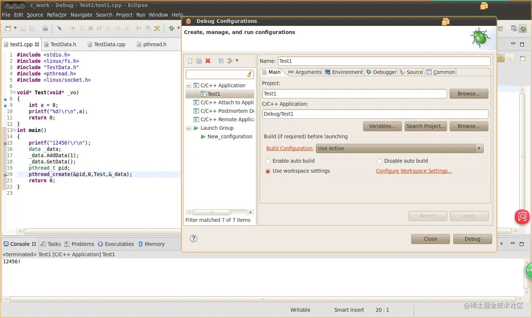Click the Disconnect toolbar icon
Viewport: 532px width, 318px height.
(x=99, y=28)
